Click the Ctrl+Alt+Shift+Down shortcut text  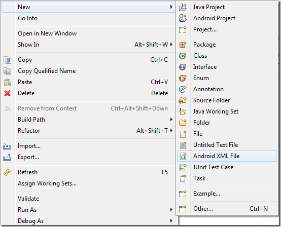point(139,108)
